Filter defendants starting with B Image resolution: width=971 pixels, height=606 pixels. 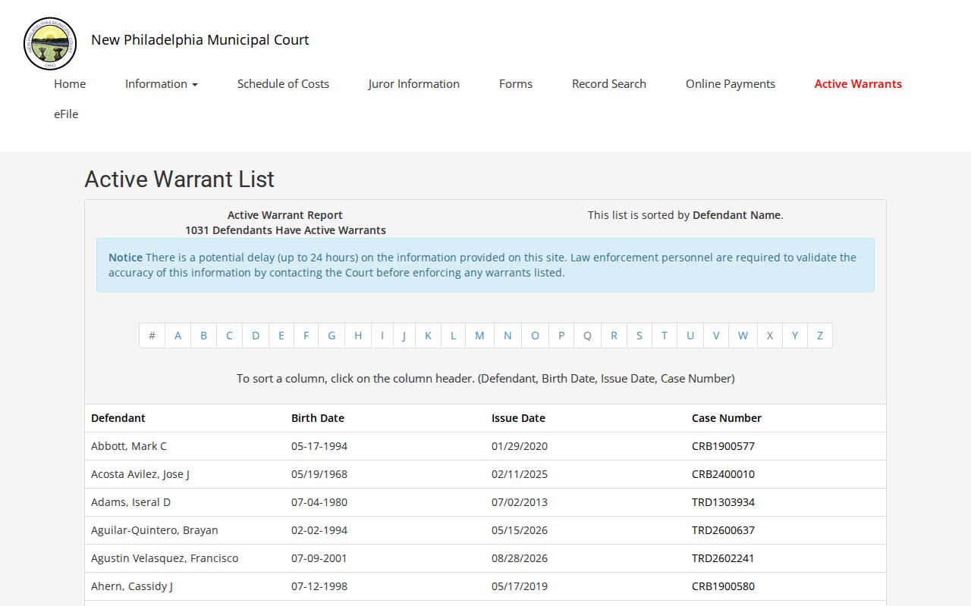(x=203, y=336)
